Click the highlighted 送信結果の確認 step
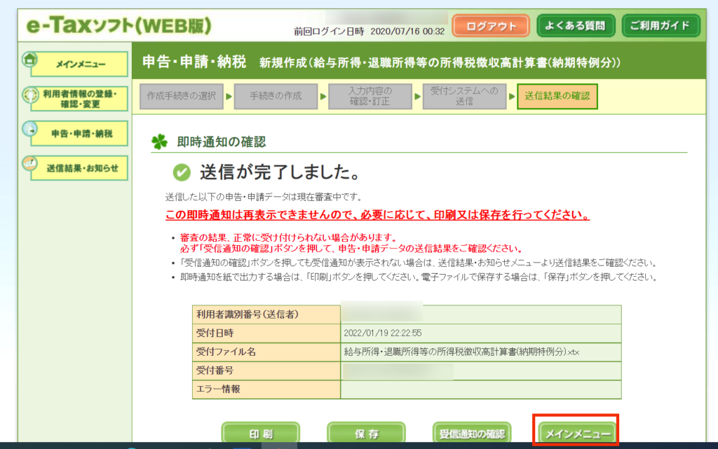Image resolution: width=718 pixels, height=449 pixels. (557, 97)
